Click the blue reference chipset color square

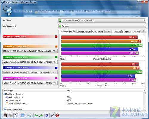pyautogui.click(x=56, y=68)
